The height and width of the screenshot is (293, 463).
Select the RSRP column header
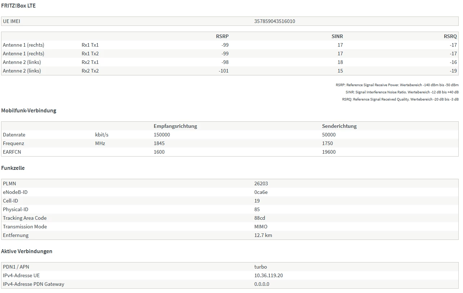[222, 36]
